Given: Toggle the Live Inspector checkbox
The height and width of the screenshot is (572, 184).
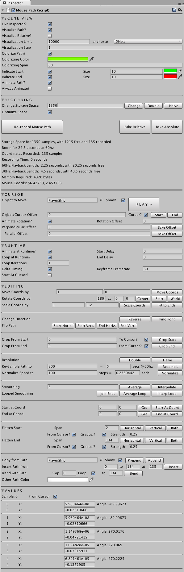Looking at the screenshot, I should point(50,24).
